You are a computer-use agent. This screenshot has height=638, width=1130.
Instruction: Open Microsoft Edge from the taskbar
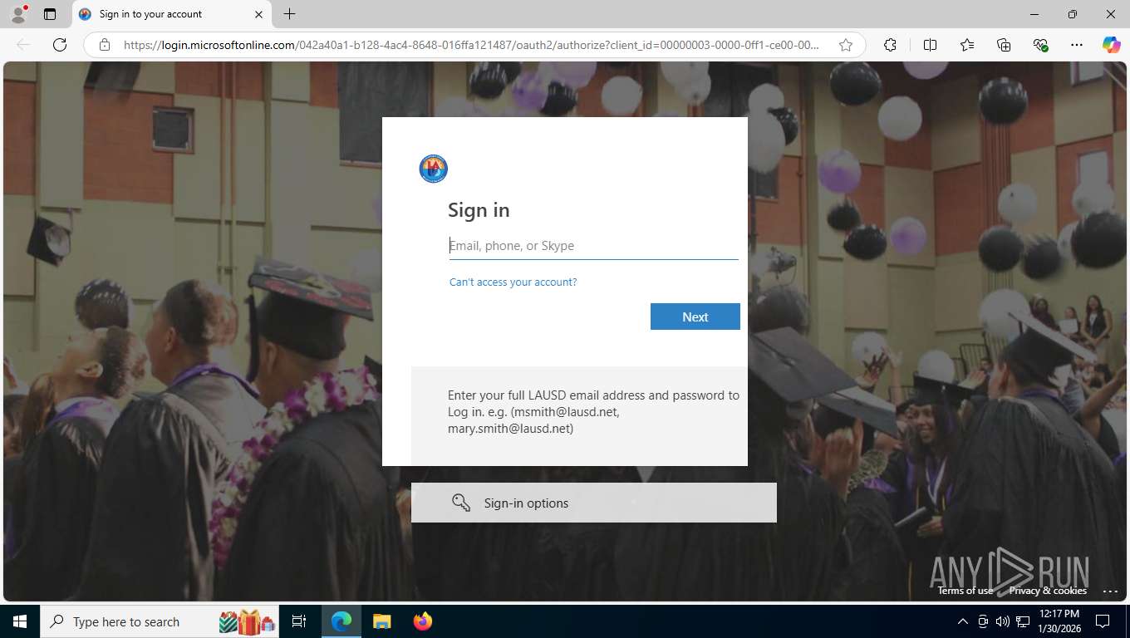(x=341, y=621)
